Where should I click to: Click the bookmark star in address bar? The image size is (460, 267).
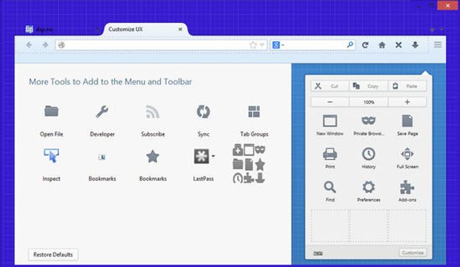(x=253, y=45)
